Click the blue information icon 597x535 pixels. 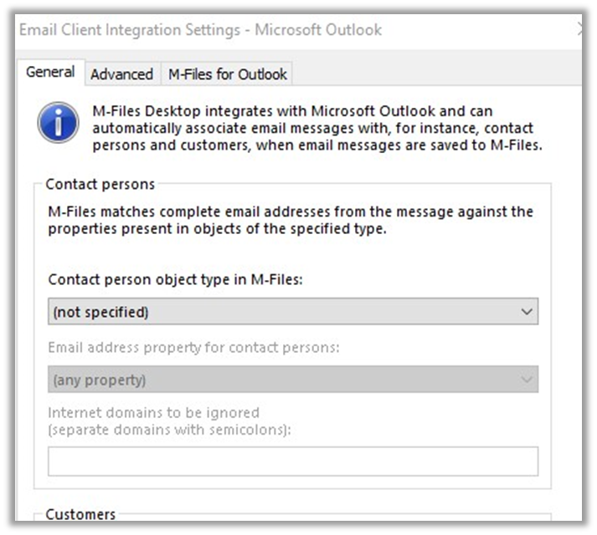pyautogui.click(x=59, y=123)
